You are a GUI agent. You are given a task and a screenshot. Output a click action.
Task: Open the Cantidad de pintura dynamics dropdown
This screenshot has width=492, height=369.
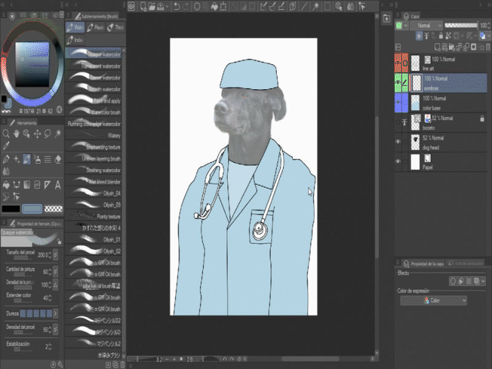pyautogui.click(x=55, y=271)
